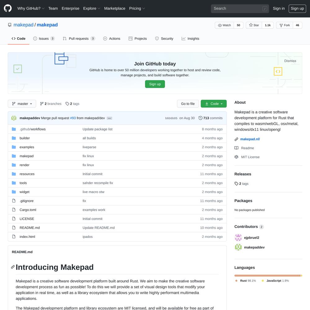Viewport: 310px width, 310px height.
Task: Click the render folder icon
Action: coord(14,165)
